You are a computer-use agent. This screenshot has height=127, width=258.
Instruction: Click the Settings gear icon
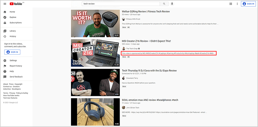click(5, 61)
